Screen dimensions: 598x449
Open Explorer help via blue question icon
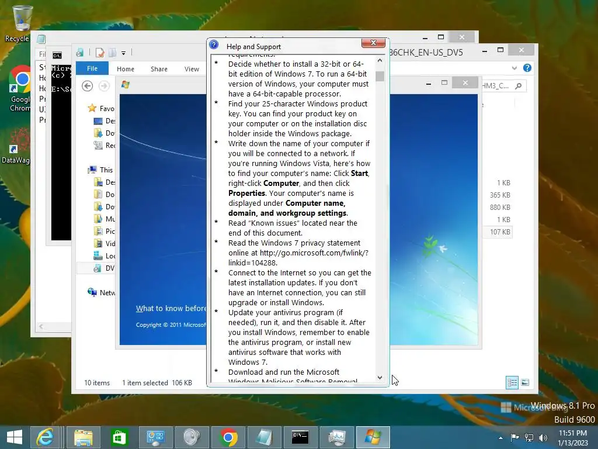tap(527, 68)
